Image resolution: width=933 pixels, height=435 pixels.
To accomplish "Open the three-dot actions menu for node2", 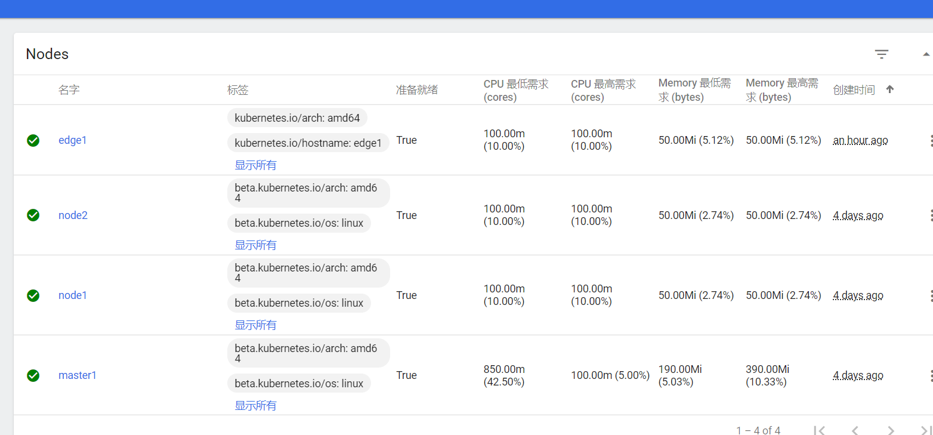I will [x=930, y=215].
